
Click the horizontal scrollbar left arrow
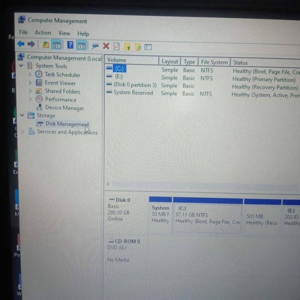tap(108, 184)
